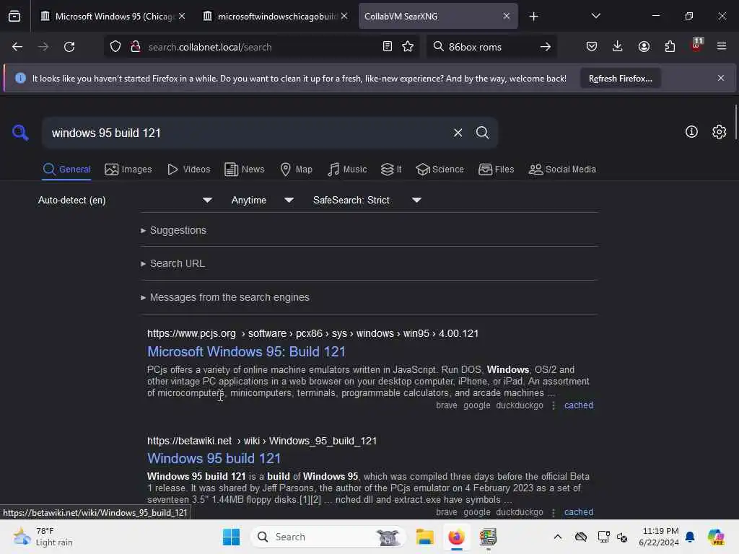Reload the current page
Viewport: 739px width, 554px height.
coord(69,47)
